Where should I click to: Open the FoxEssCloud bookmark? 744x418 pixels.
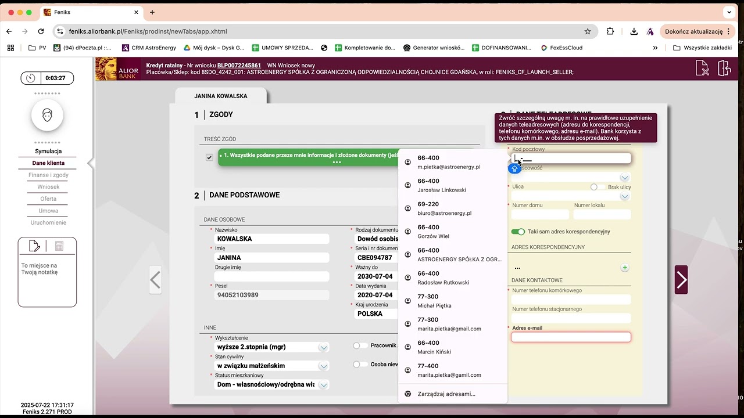tap(561, 48)
